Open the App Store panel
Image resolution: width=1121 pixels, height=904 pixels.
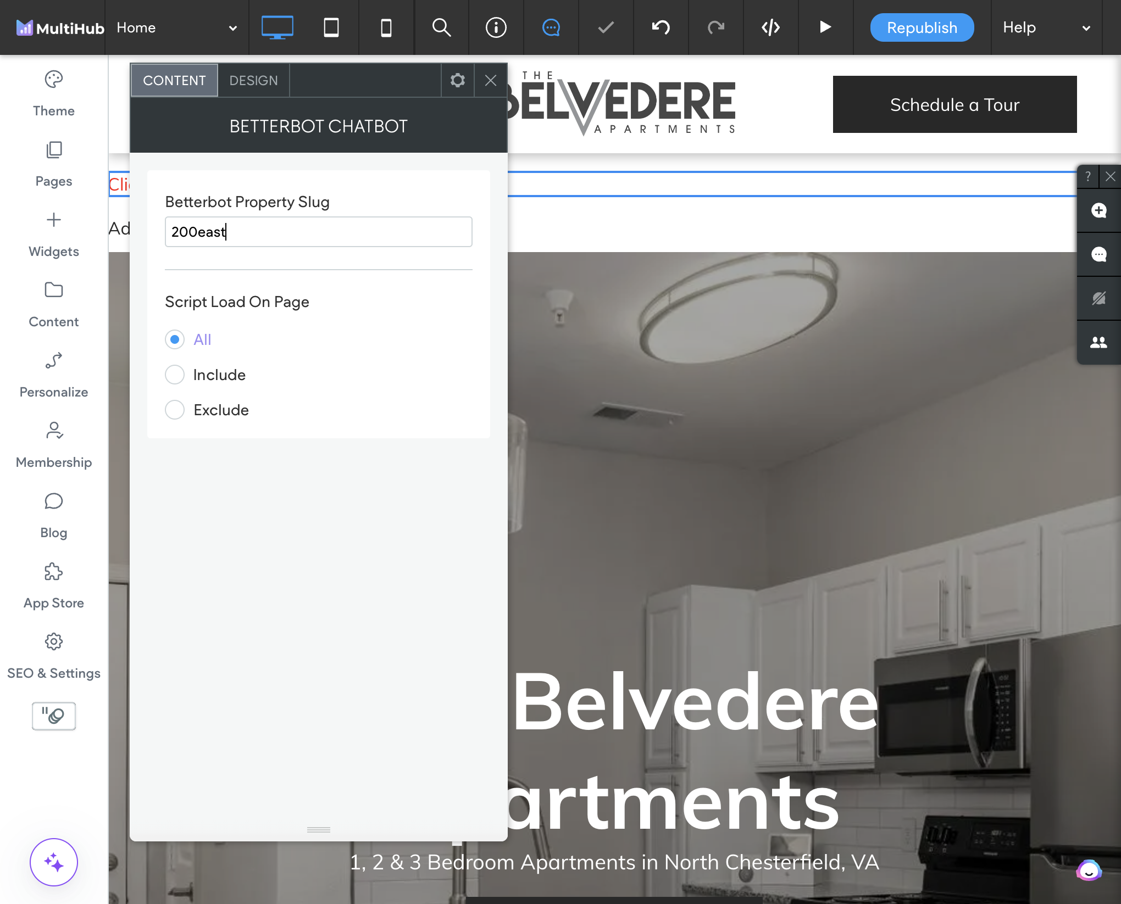54,586
